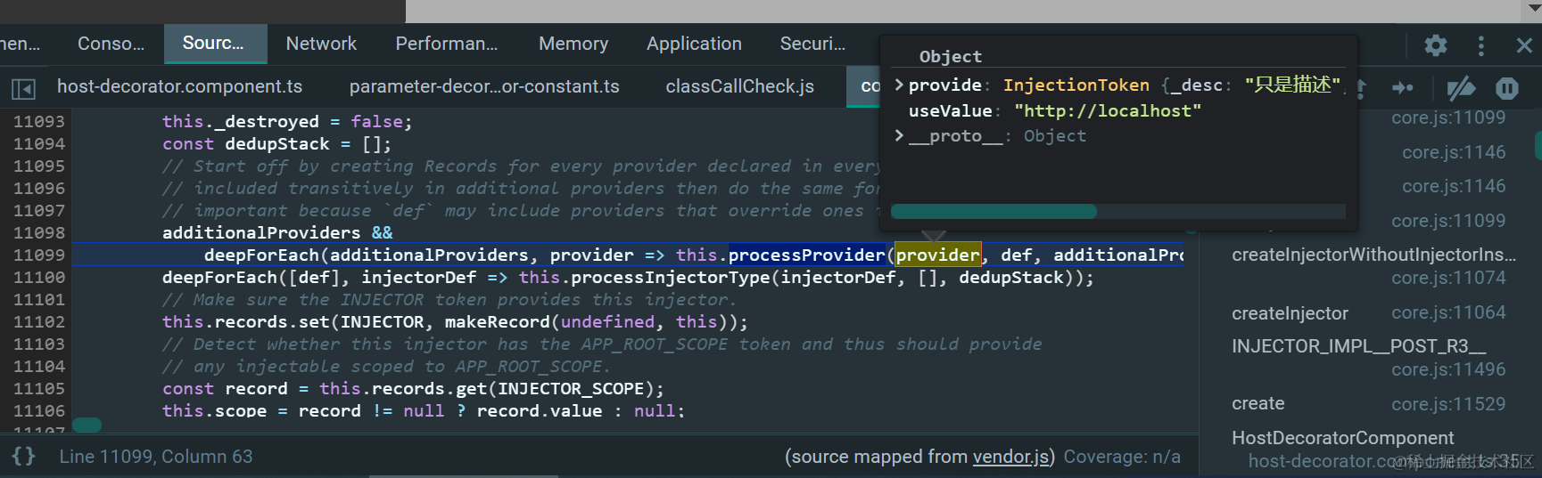Open the Memory tab
The image size is (1542, 478).
(573, 44)
